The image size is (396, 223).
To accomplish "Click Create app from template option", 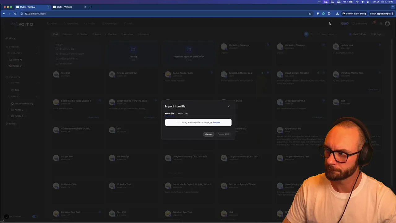I will [70, 54].
